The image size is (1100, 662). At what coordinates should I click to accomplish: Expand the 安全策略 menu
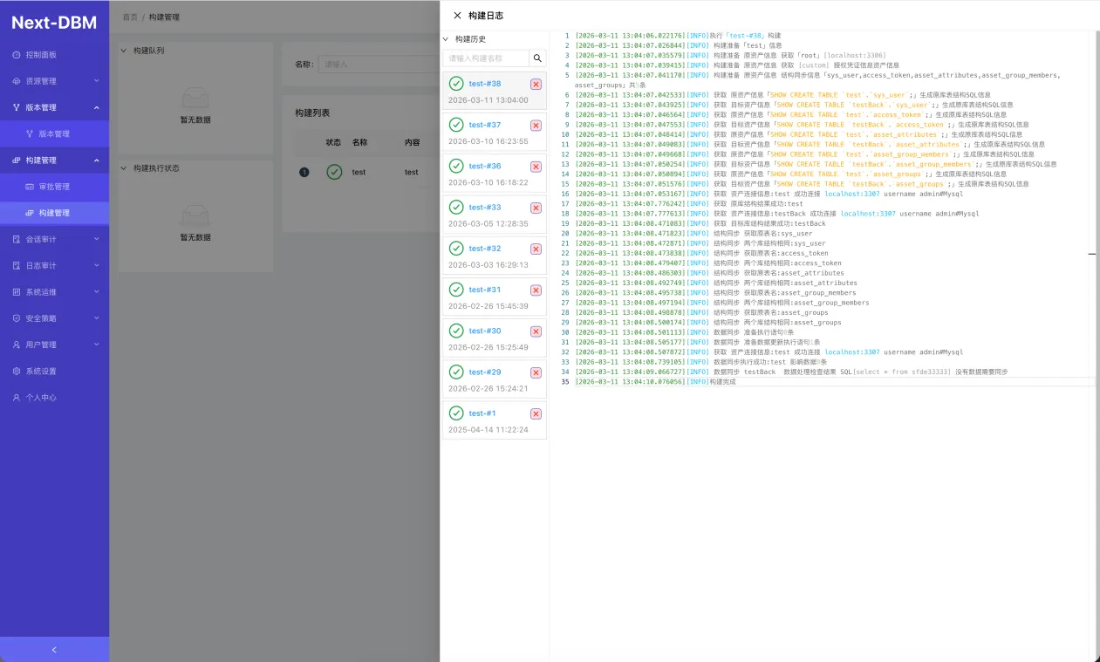(x=54, y=318)
